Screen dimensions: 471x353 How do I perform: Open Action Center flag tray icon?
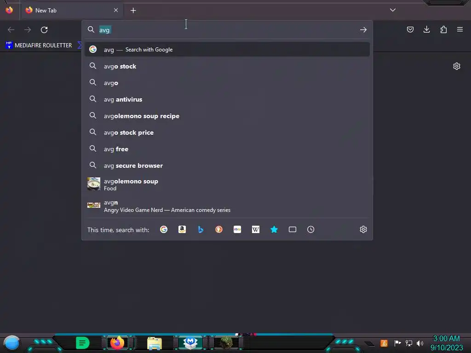397,343
